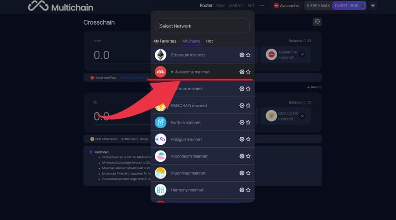Select the Fantom mainnet row text
The height and width of the screenshot is (220, 396).
pos(186,122)
